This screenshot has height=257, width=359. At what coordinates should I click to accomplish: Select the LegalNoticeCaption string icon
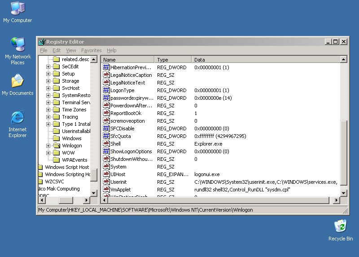tap(106, 75)
